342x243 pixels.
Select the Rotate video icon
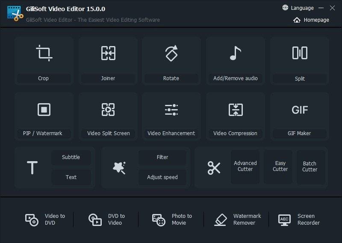[x=171, y=53]
